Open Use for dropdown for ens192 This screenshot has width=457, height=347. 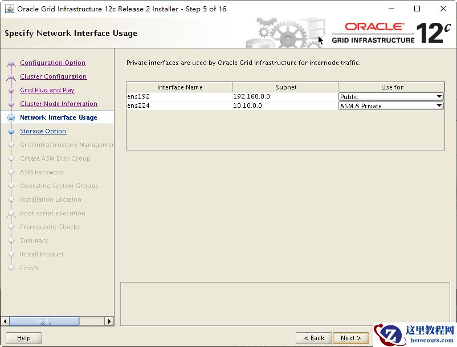pos(391,96)
